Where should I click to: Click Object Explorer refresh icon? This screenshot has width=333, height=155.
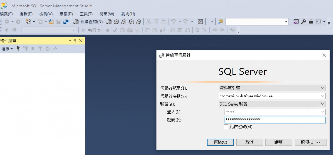coord(47,49)
